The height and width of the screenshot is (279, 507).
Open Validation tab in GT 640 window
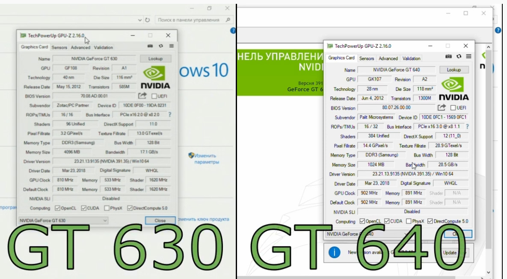(x=411, y=58)
